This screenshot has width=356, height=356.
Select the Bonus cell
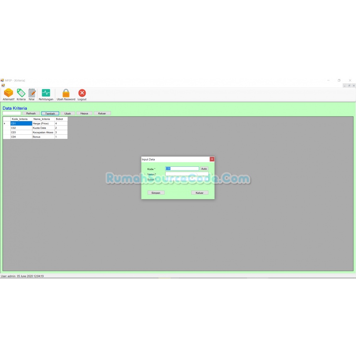point(43,137)
